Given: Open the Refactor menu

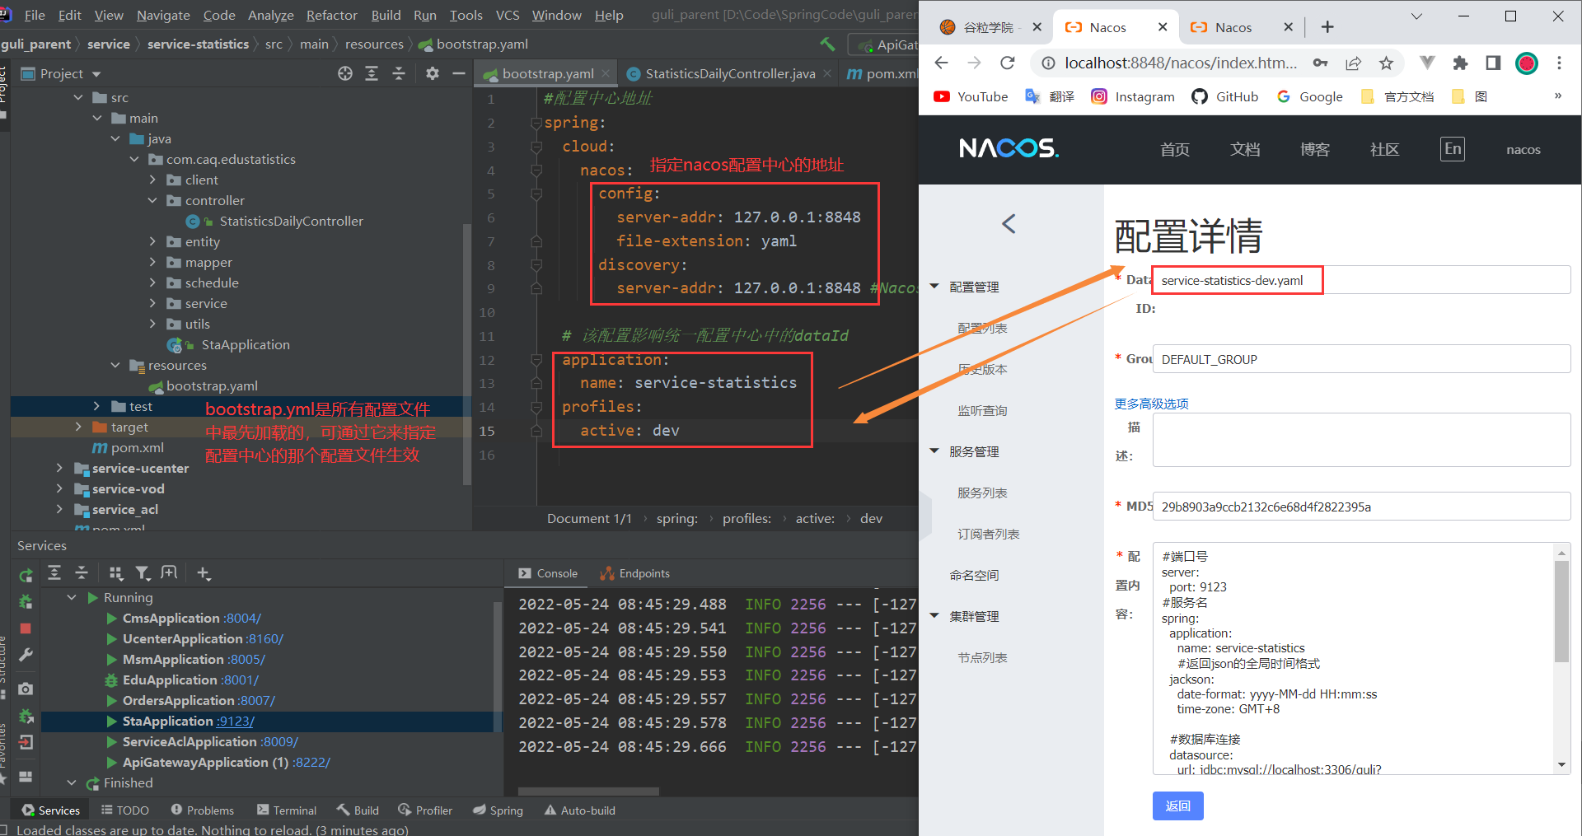Looking at the screenshot, I should 331,15.
